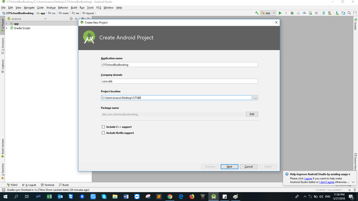Click the Application name field
This screenshot has height=201, width=358.
[180, 65]
